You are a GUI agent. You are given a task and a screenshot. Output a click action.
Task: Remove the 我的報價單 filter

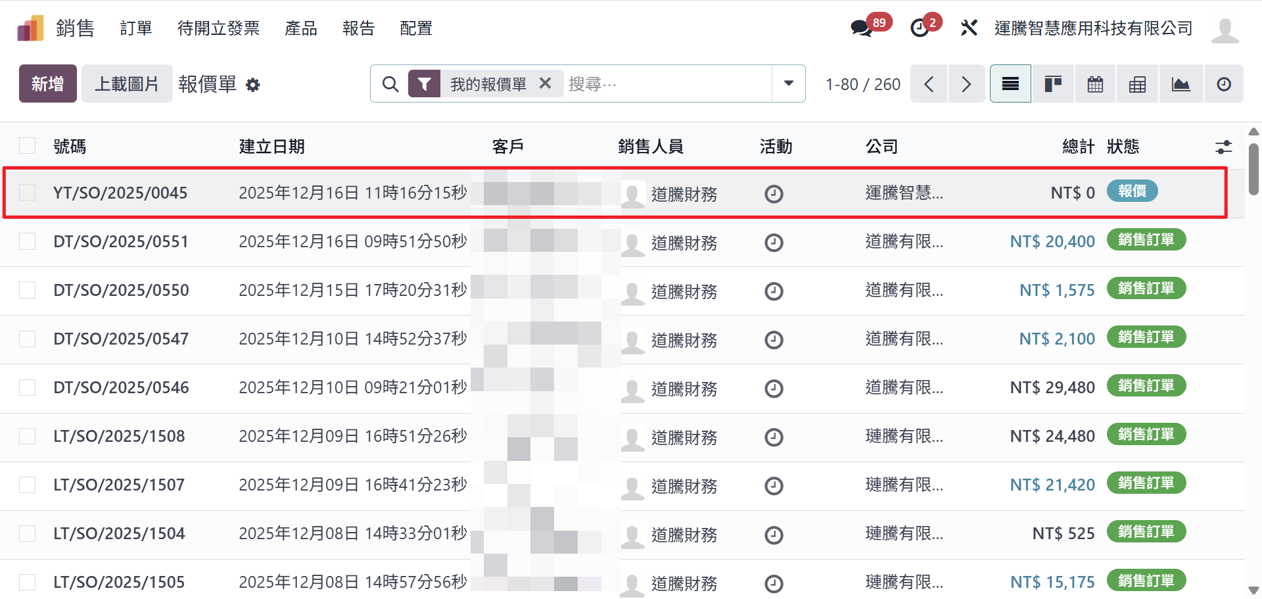(x=545, y=84)
